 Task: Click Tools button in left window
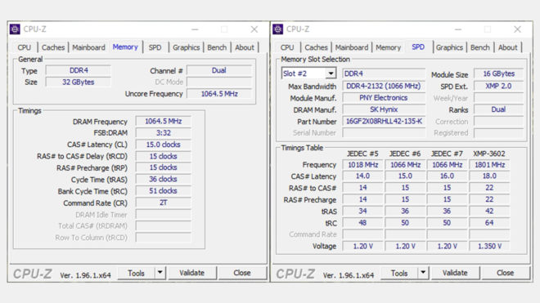[136, 273]
